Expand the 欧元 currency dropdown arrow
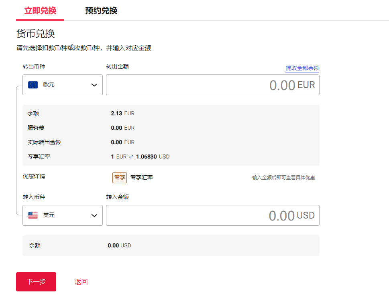The height and width of the screenshot is (301, 389). (x=94, y=85)
